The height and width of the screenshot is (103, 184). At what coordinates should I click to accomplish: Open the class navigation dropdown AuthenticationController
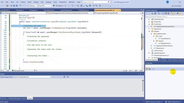pyautogui.click(x=70, y=13)
